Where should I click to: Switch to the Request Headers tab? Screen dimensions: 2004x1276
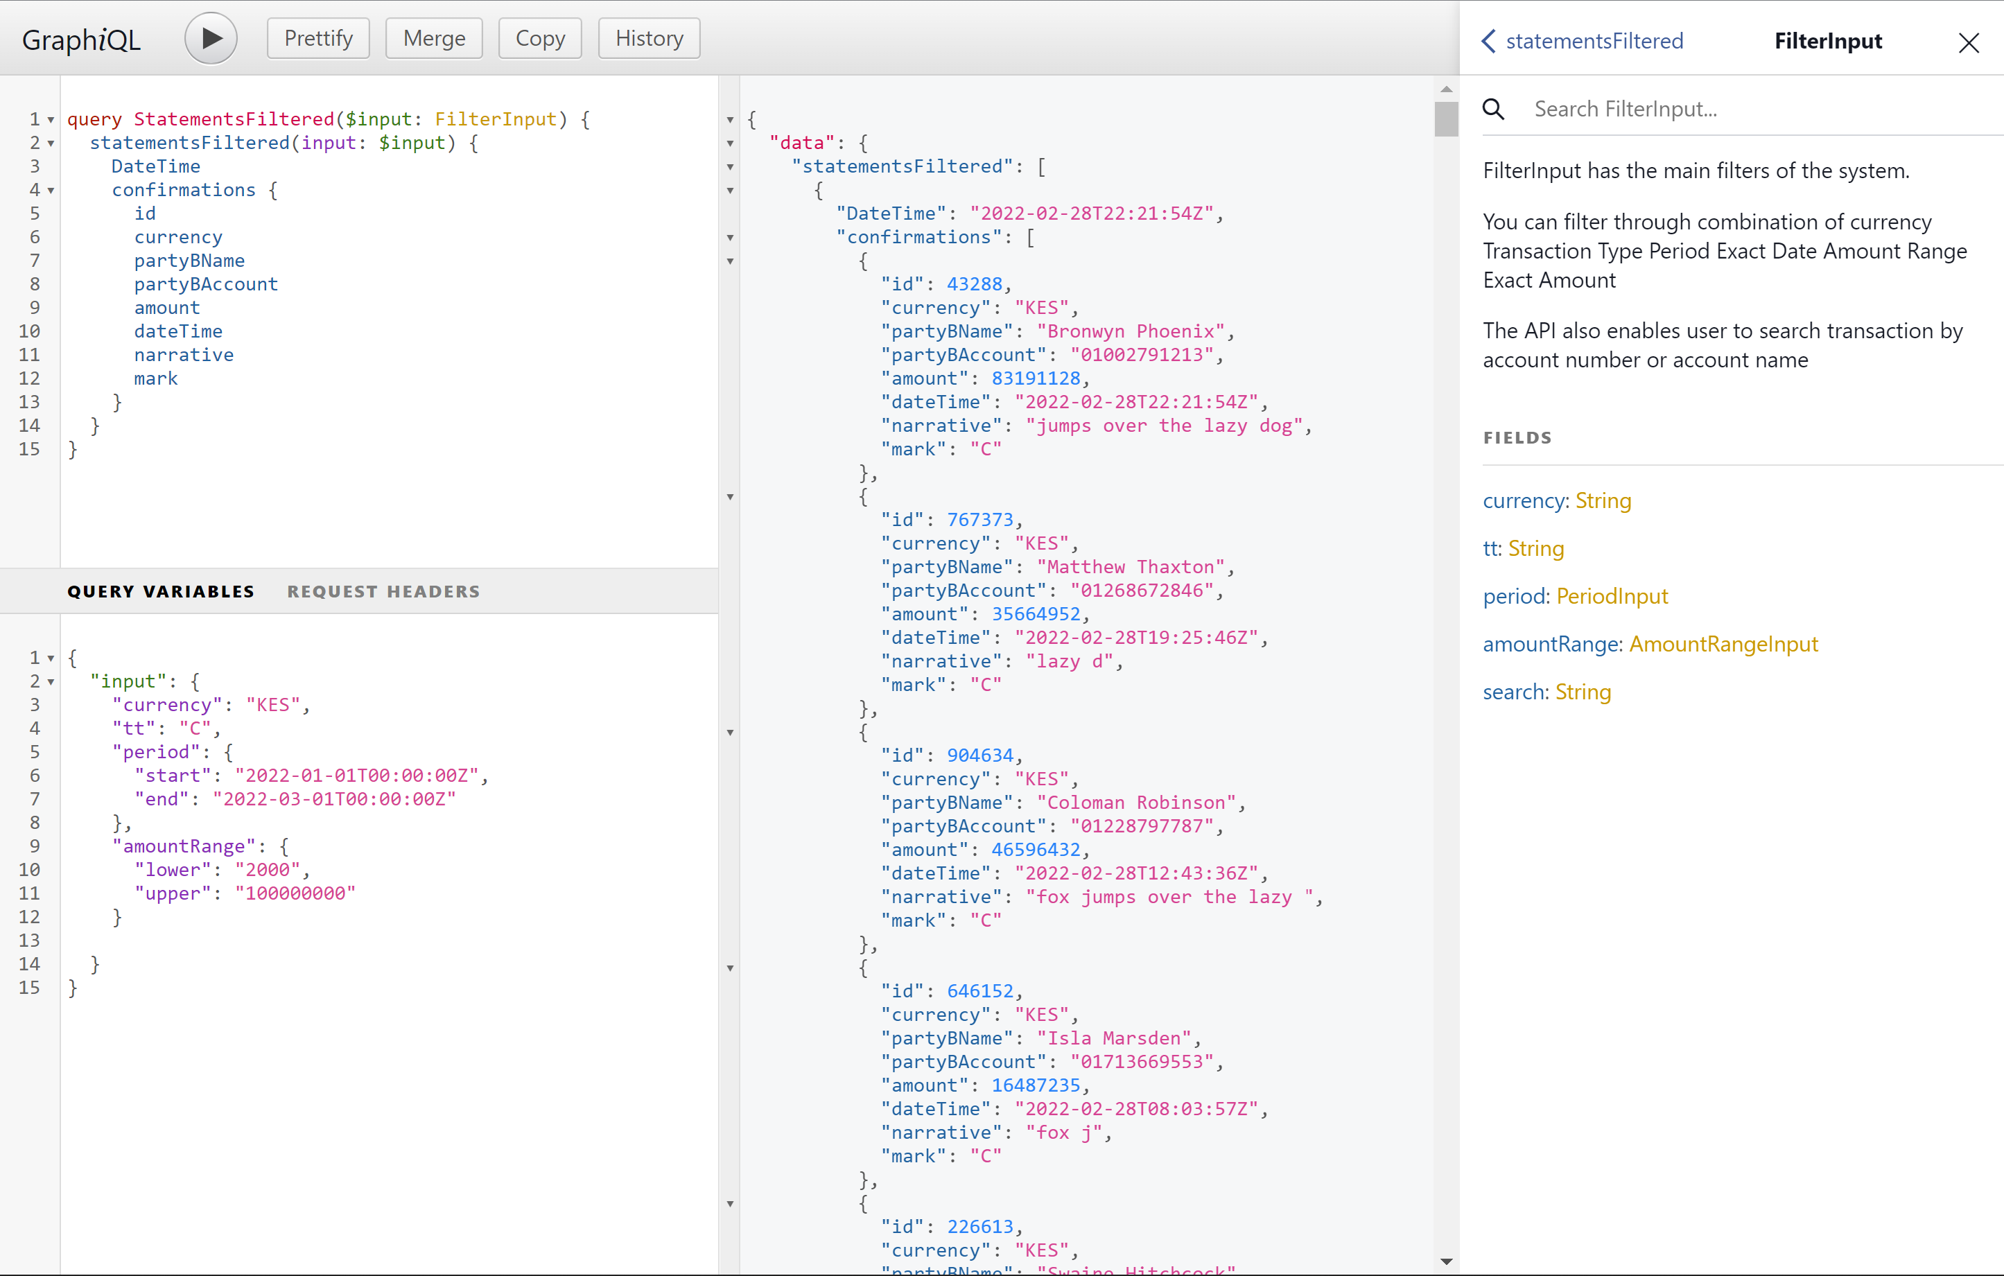pyautogui.click(x=383, y=591)
